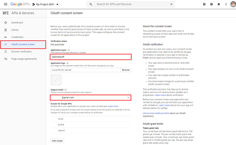The width and height of the screenshot is (236, 145).
Task: Select OAuth consent screen in sidebar
Action: 23,45
